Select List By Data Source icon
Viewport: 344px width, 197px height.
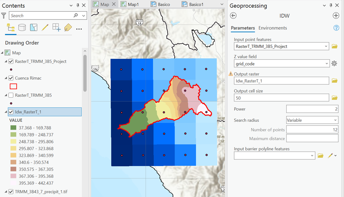[22, 28]
